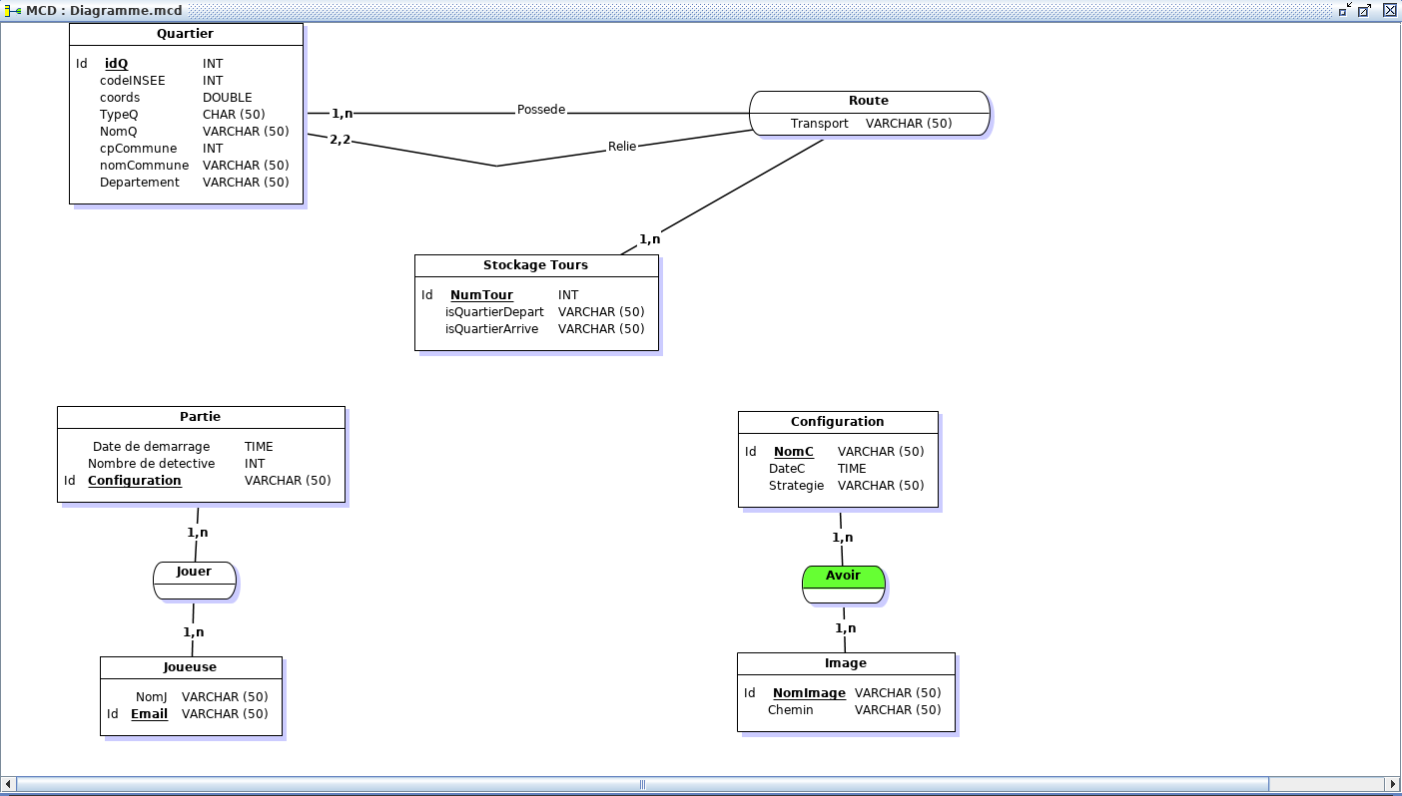Image resolution: width=1402 pixels, height=796 pixels.
Task: Click the Date de demarrage attribute
Action: pos(152,447)
